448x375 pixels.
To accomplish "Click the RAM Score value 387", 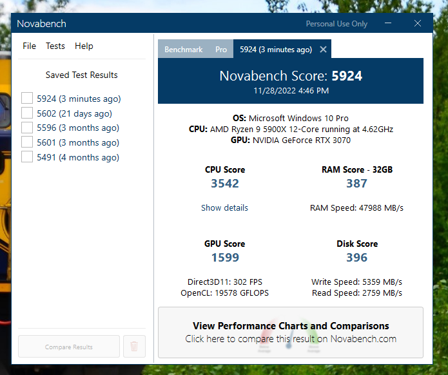I will [x=357, y=184].
